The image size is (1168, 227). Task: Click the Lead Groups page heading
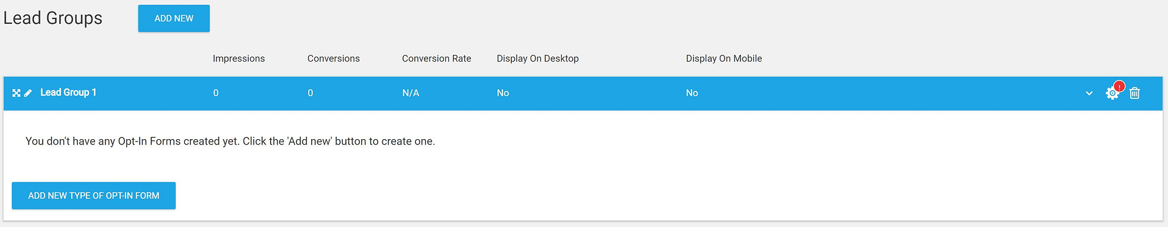pyautogui.click(x=53, y=18)
